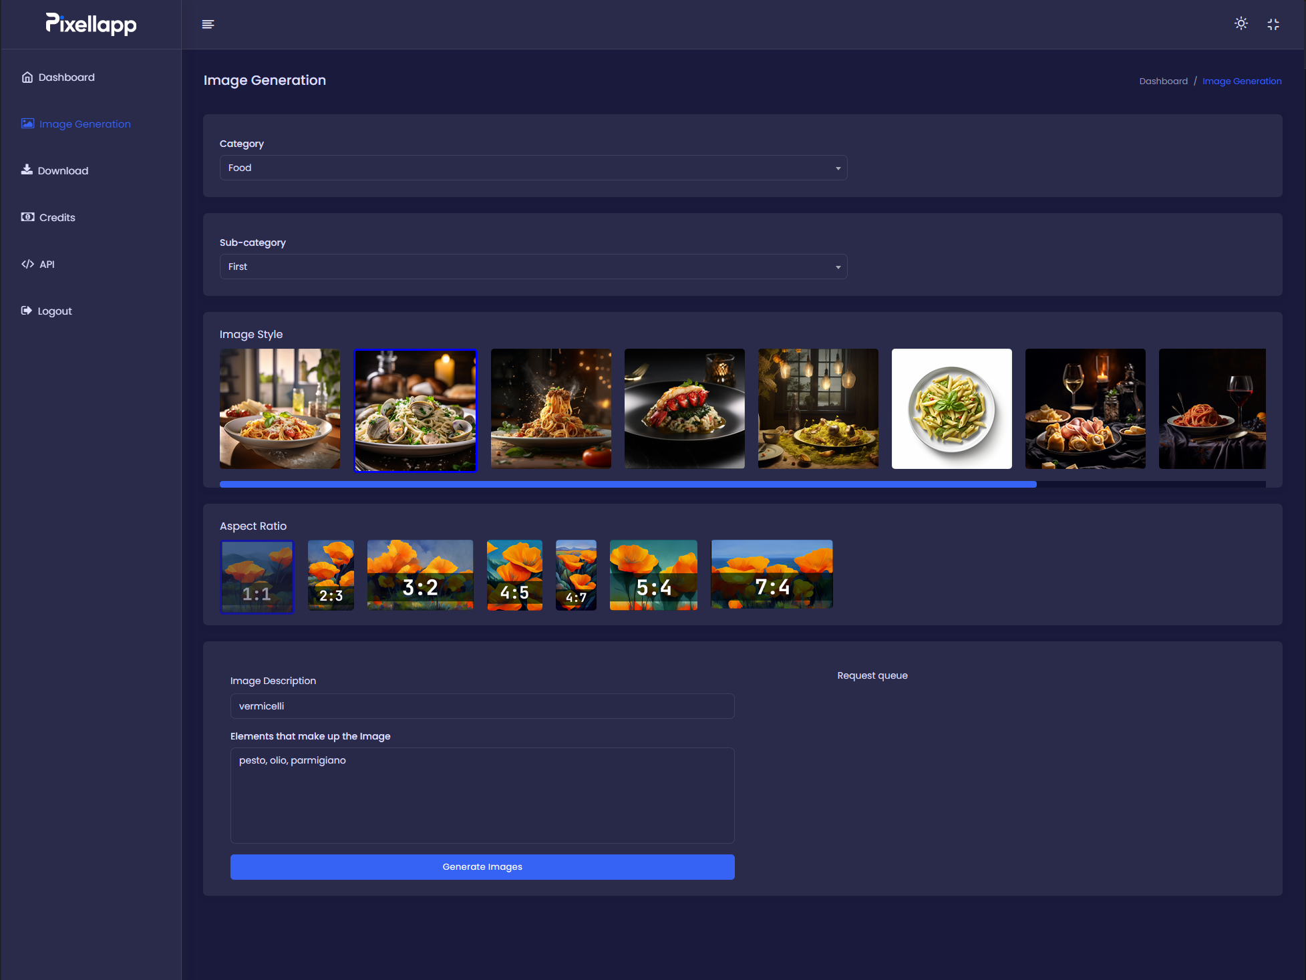Open the Sub-category dropdown showing First
The image size is (1306, 980).
click(x=533, y=267)
